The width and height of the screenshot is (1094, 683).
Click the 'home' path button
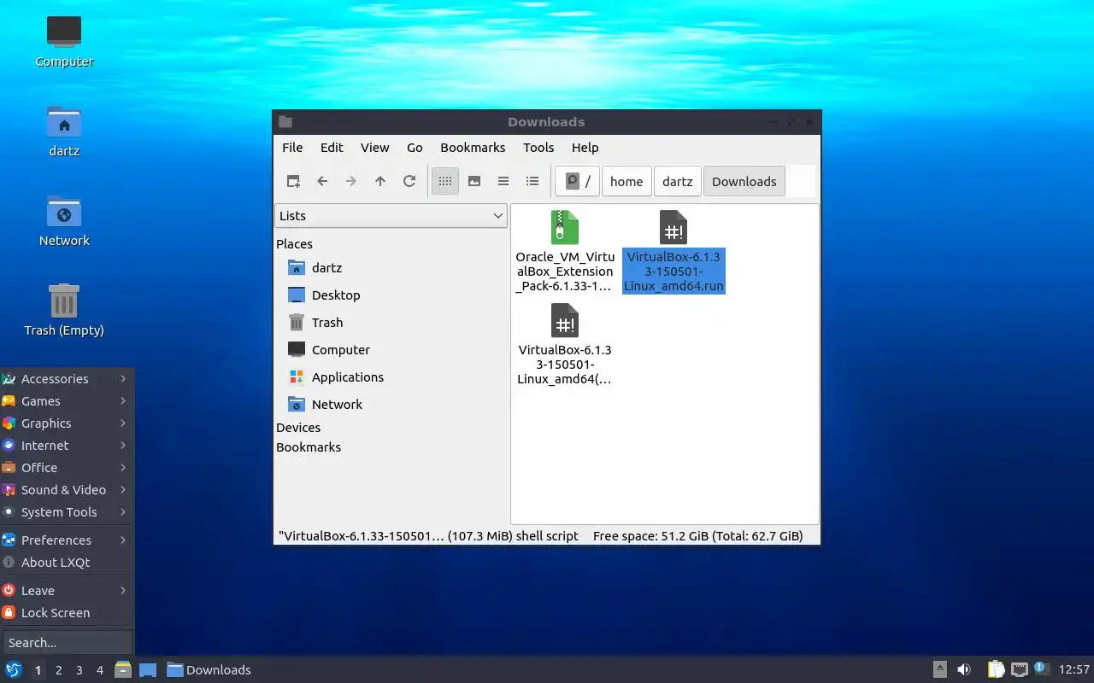pyautogui.click(x=626, y=181)
